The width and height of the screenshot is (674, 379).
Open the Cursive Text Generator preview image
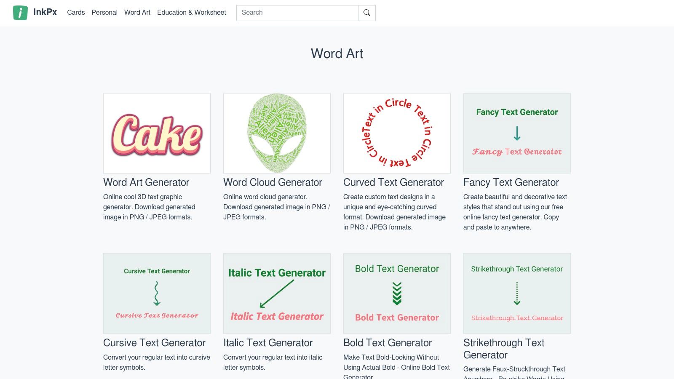click(x=157, y=293)
